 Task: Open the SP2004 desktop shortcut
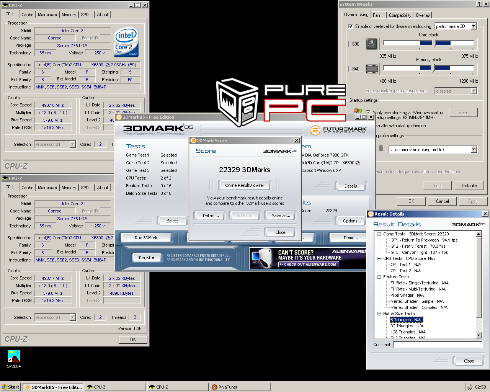[x=14, y=359]
